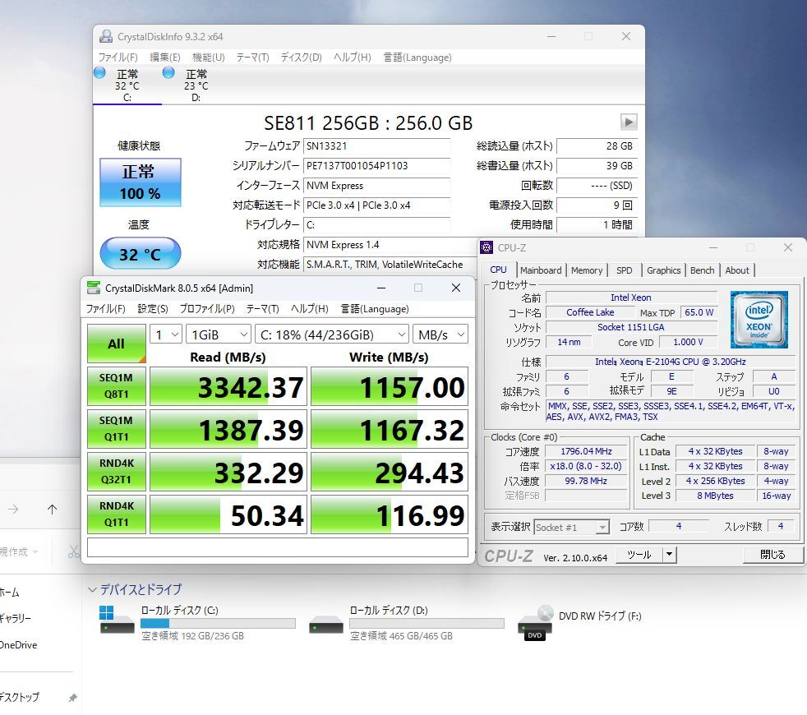Switch to the SPD tab in CPU-Z
This screenshot has width=807, height=715.
pyautogui.click(x=625, y=270)
